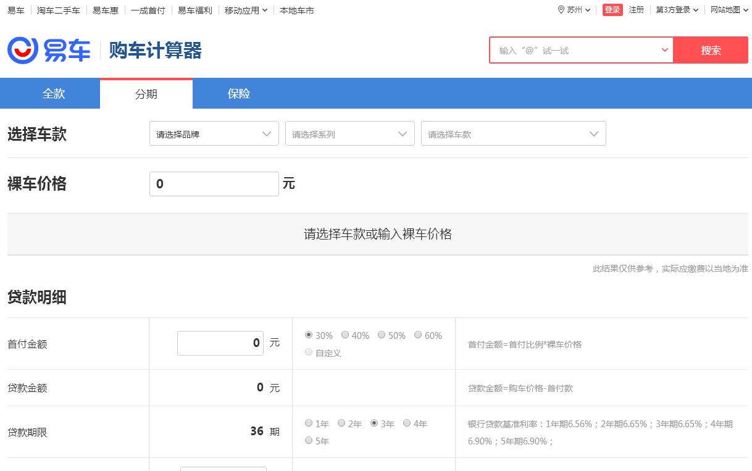This screenshot has height=471, width=752.
Task: Click the 裸车价格 input field
Action: (x=214, y=184)
